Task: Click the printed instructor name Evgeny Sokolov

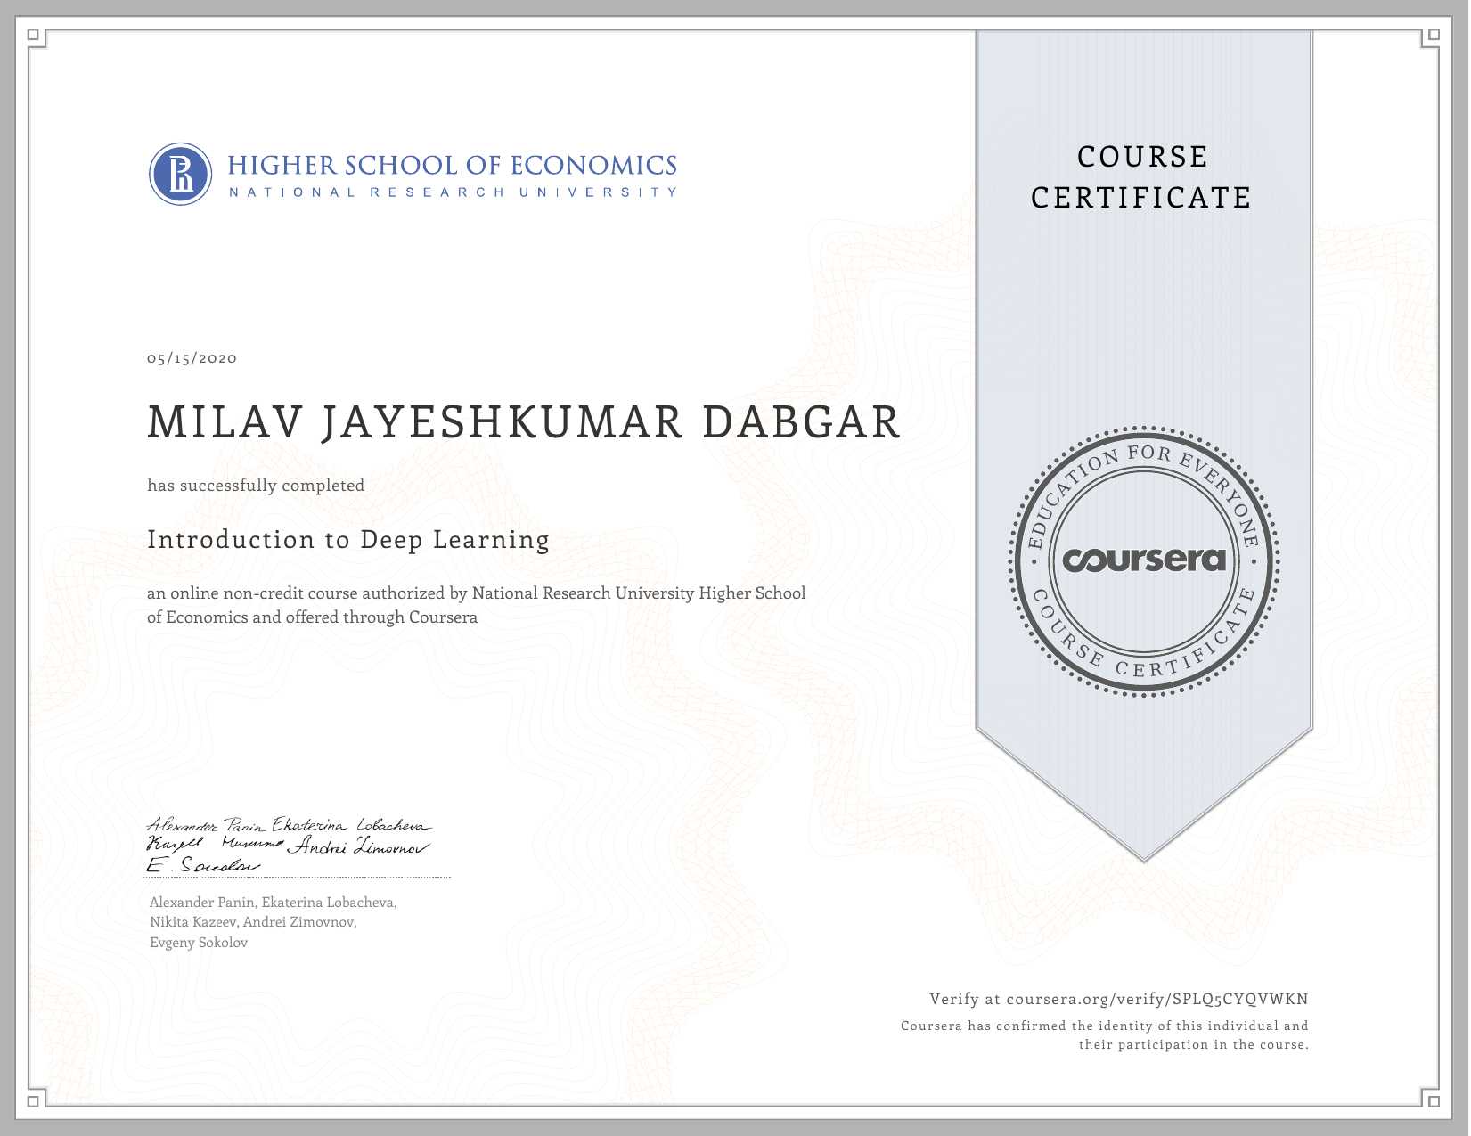Action: click(199, 943)
